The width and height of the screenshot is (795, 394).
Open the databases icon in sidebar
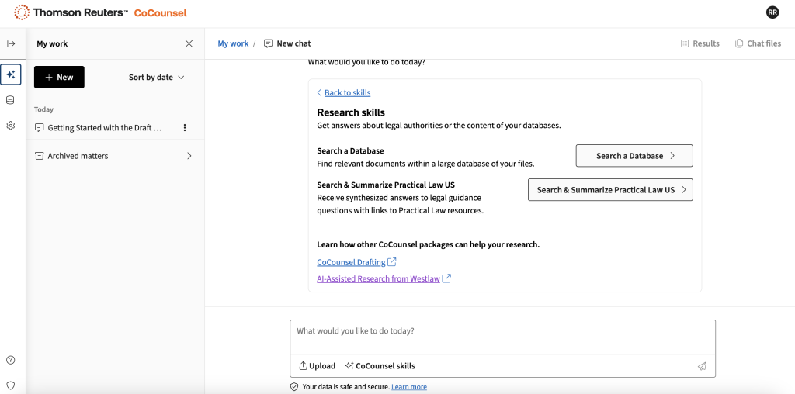pos(11,100)
